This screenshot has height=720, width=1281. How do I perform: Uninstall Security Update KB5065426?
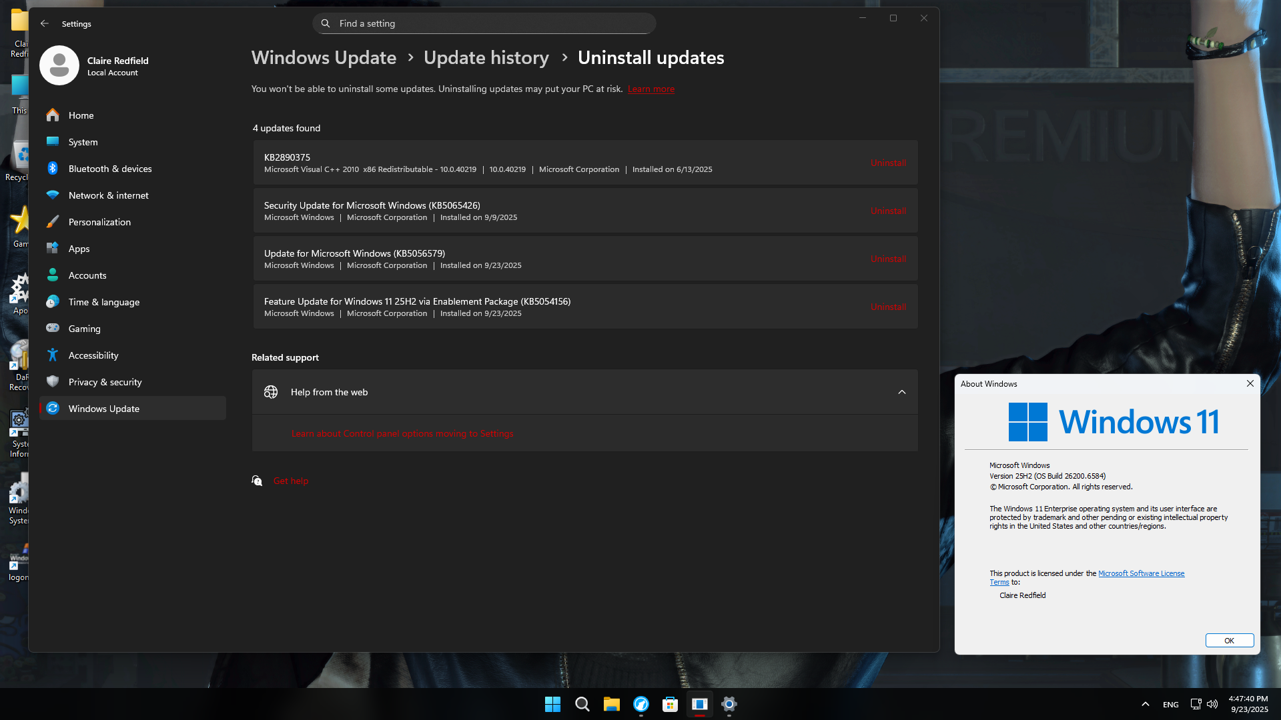[888, 211]
